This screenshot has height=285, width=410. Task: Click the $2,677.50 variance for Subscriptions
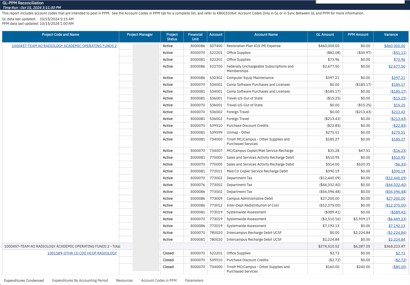(x=397, y=66)
